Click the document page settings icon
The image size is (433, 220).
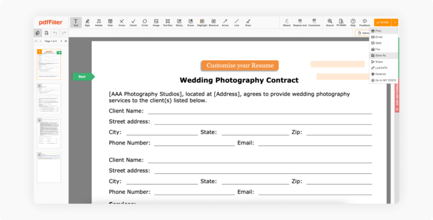[46, 33]
